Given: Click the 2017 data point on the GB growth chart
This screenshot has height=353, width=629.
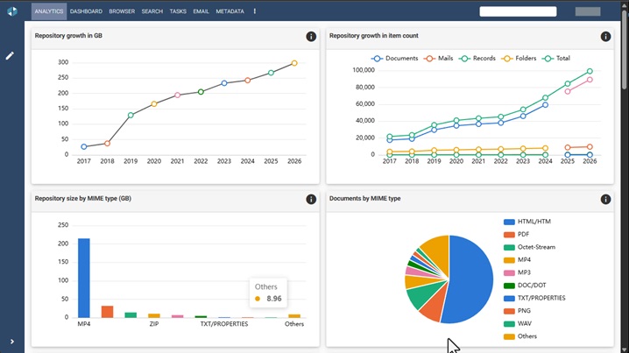Looking at the screenshot, I should 84,147.
